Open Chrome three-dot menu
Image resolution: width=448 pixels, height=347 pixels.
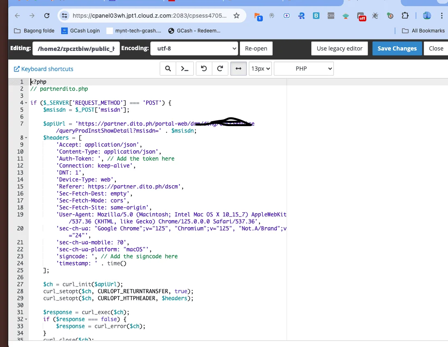pos(442,16)
